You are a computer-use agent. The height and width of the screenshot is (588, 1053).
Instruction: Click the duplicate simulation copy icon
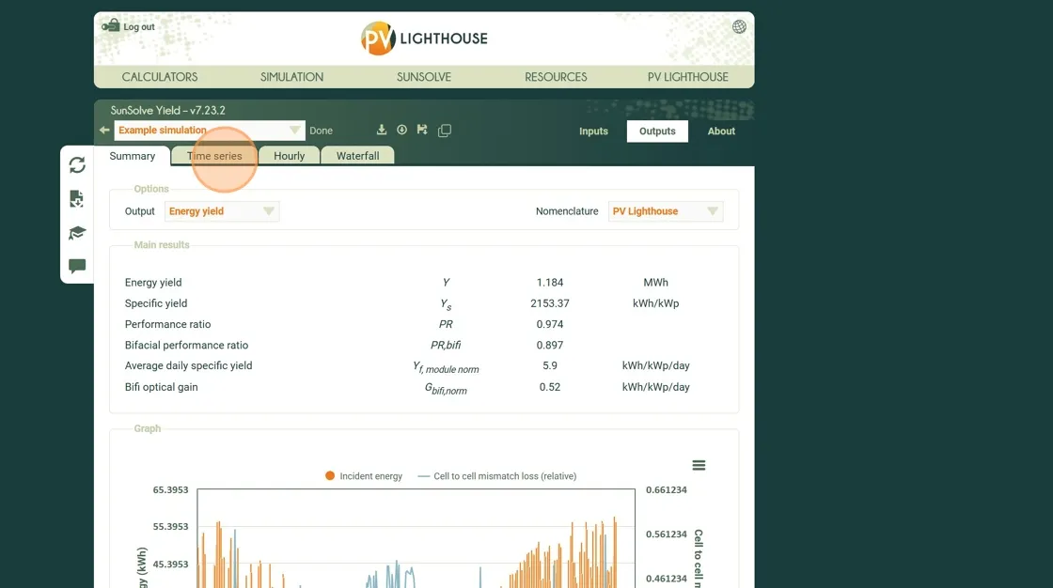coord(445,131)
